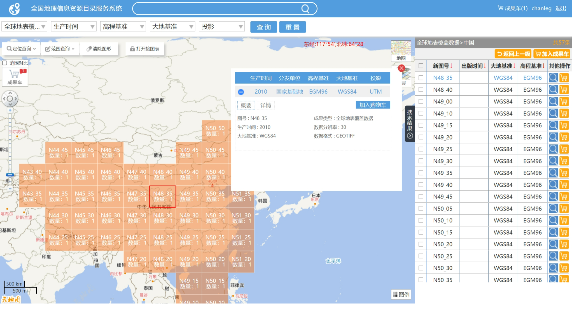
Task: Open the detail magnifier icon for row N48_40
Action: point(554,89)
